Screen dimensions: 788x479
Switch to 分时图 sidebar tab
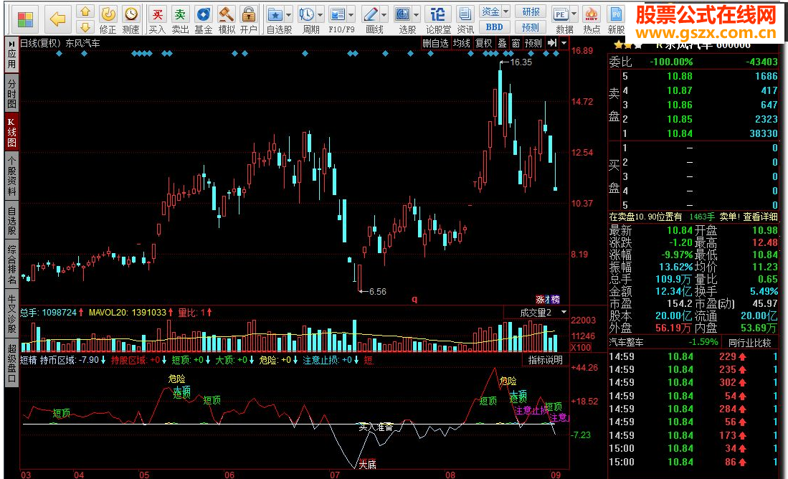pos(11,94)
